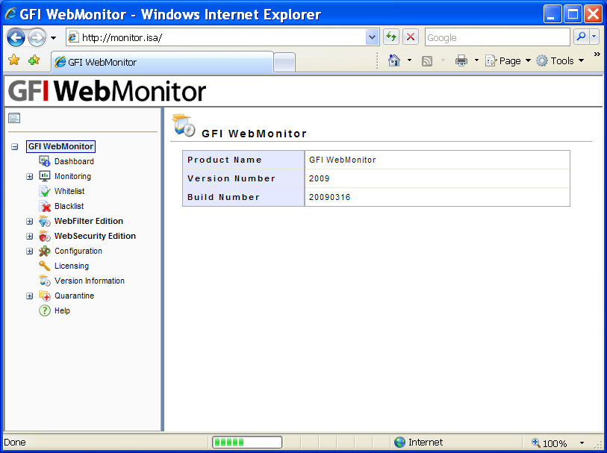Click the WebFilter Edition funnel icon
Screen dimensions: 607x453
click(x=45, y=222)
